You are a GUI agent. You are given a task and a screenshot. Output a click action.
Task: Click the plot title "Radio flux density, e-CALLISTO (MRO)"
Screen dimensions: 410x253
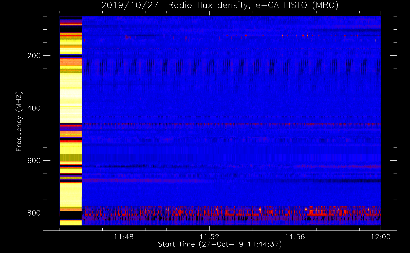coord(253,5)
